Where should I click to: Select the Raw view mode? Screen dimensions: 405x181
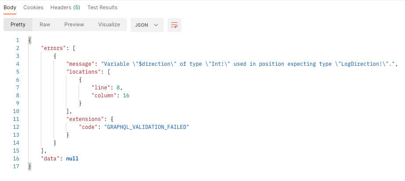45,25
